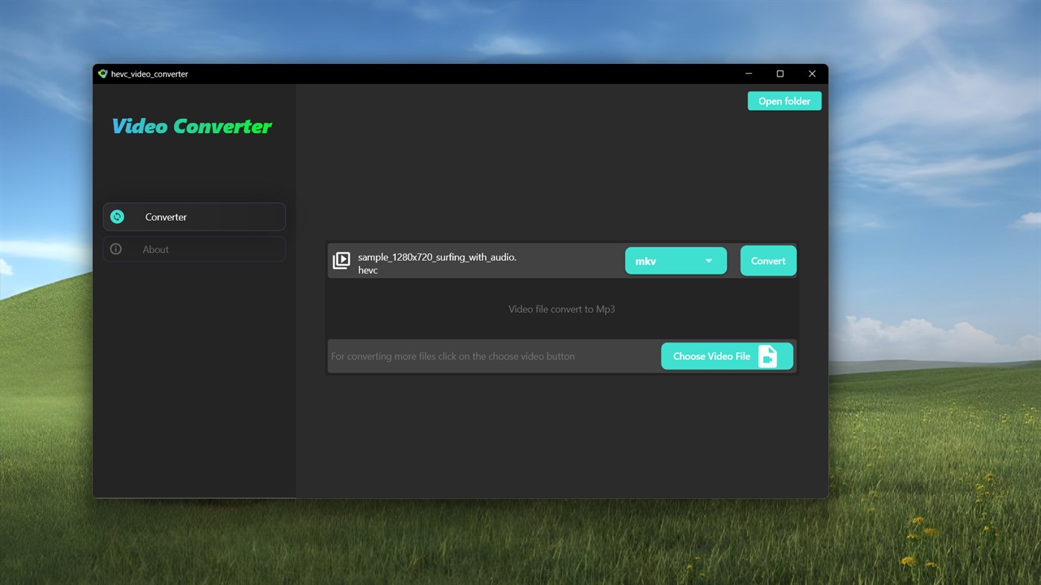Image resolution: width=1041 pixels, height=585 pixels.
Task: Expand the arrow on the format selector
Action: click(x=708, y=261)
